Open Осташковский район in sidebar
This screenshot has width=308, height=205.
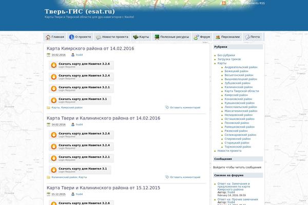[239, 119]
